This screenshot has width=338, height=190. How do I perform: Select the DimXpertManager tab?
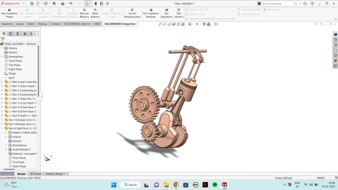point(25,34)
